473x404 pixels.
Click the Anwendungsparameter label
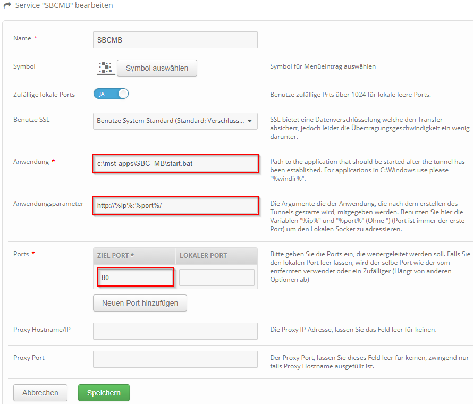click(48, 204)
